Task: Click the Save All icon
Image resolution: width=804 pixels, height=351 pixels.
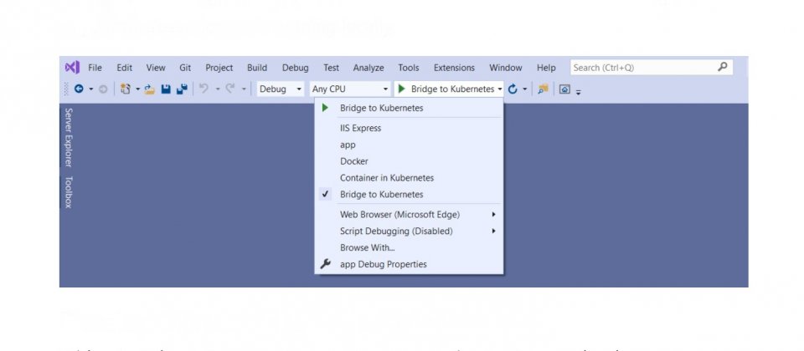Action: tap(181, 89)
